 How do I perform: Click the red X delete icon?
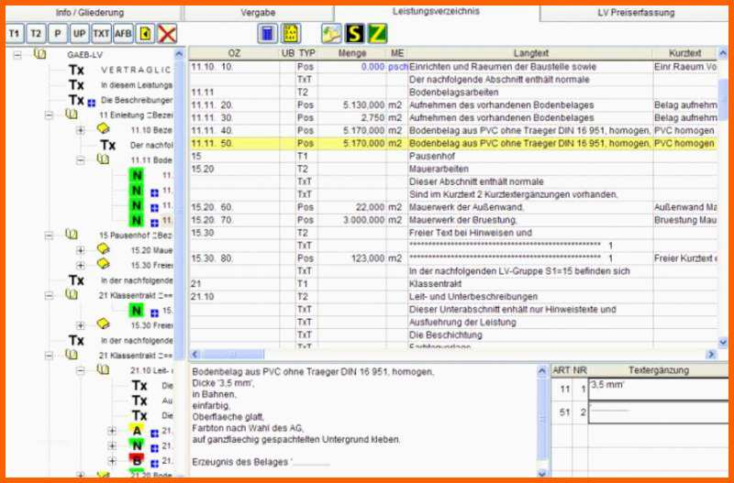167,34
